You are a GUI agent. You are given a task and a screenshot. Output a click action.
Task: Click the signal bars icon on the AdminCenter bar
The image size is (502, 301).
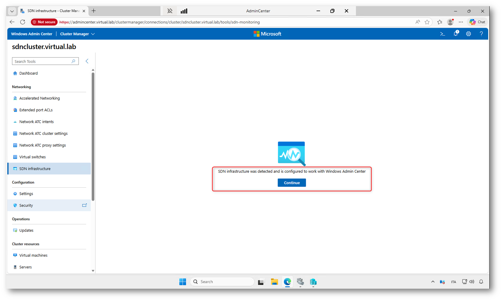click(184, 11)
